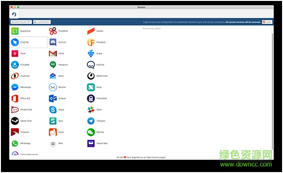Viewport: 283px width, 173px height.
Task: Click the Login button
Action: [x=267, y=22]
